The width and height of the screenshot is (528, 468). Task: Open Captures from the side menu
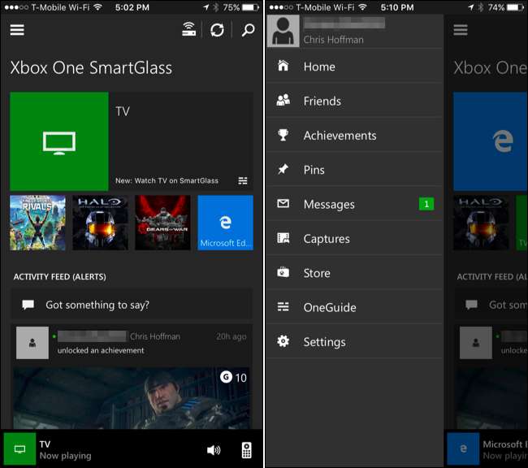(x=327, y=239)
